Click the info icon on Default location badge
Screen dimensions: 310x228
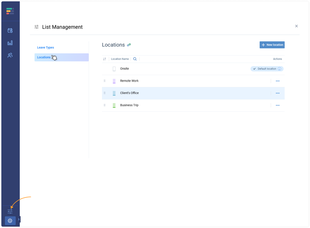point(279,69)
